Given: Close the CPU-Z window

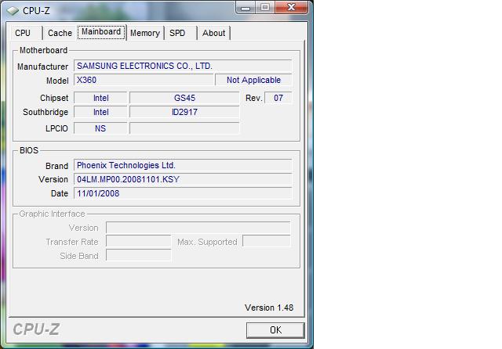Looking at the screenshot, I should coord(293,8).
